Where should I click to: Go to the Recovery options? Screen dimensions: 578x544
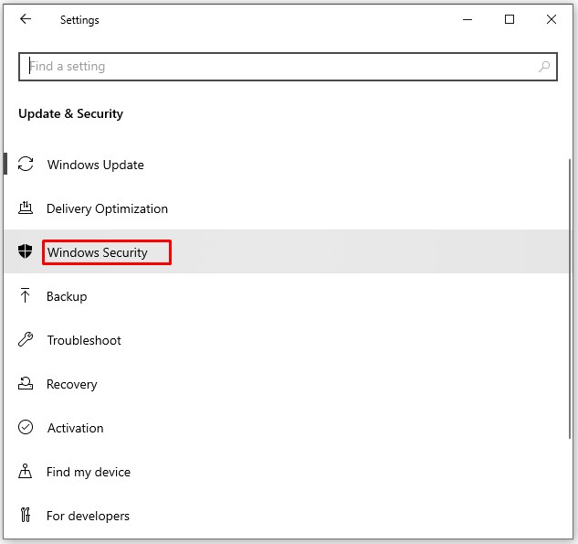tap(72, 384)
